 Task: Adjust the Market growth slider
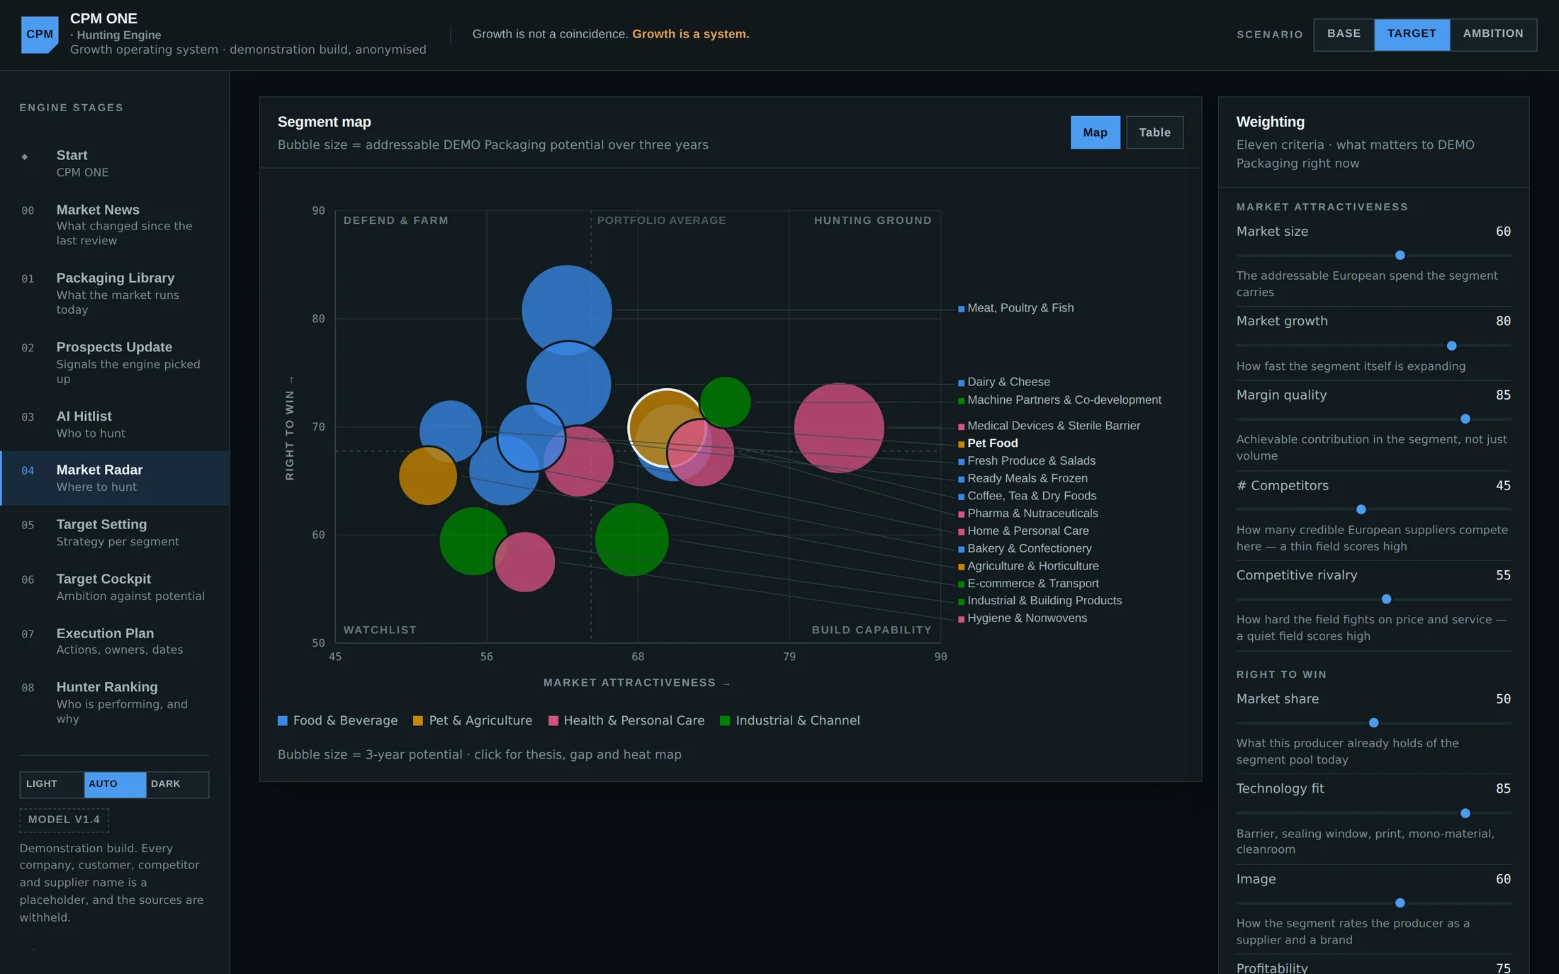(1373, 346)
